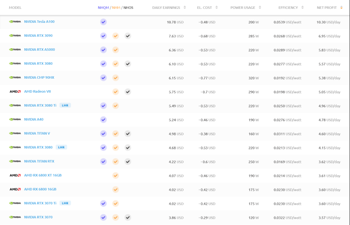Sort by Power Usage column arrows
350x225 pixels.
point(260,8)
